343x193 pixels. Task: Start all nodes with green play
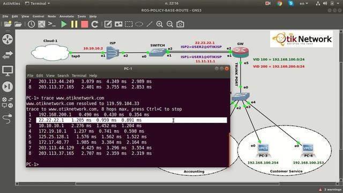click(x=64, y=24)
